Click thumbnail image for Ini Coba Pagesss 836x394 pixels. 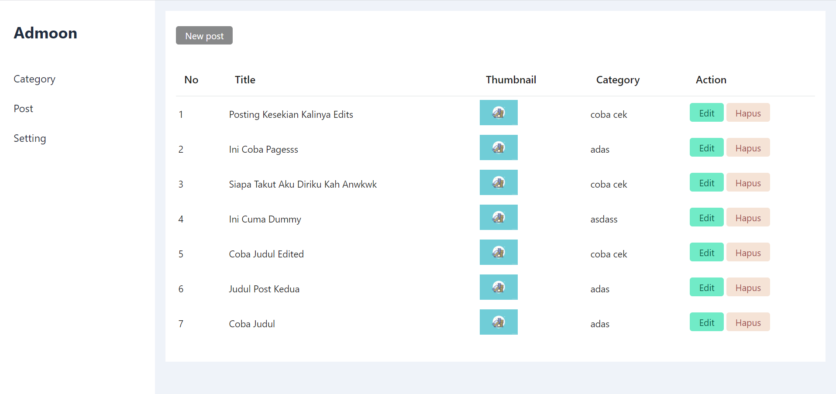tap(498, 147)
